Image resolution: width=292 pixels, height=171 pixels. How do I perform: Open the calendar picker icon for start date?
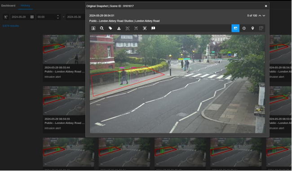(x=32, y=17)
